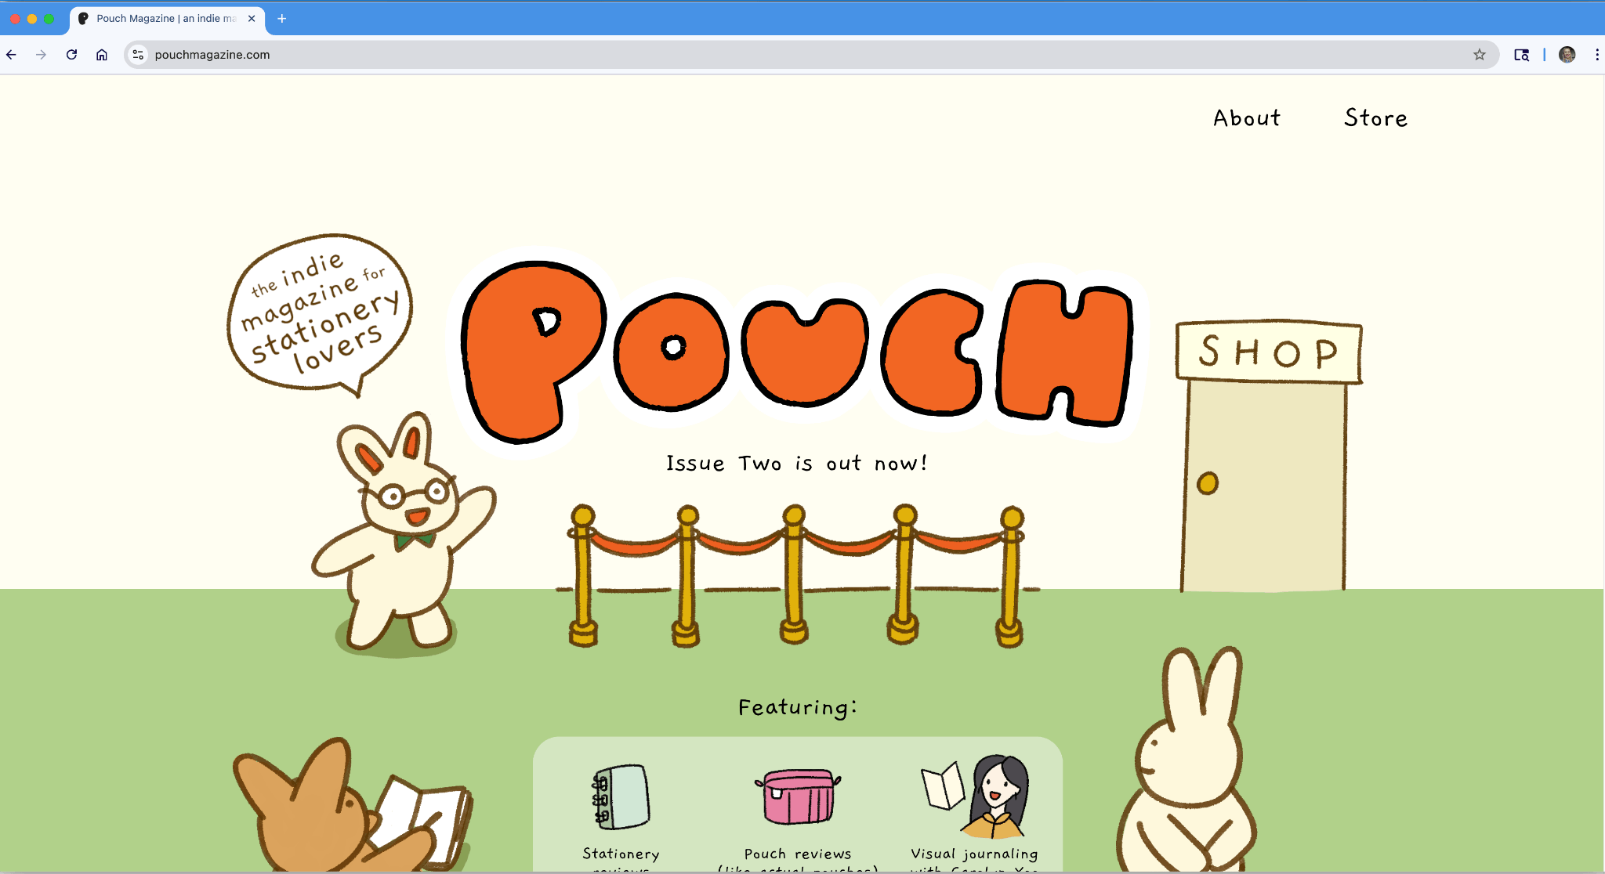Click the browser forward arrow
1605x874 pixels.
tap(42, 55)
